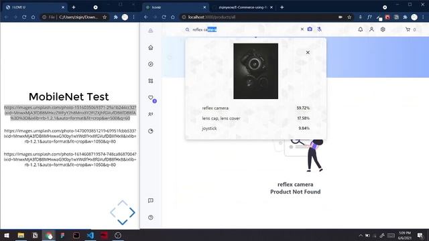The width and height of the screenshot is (429, 241).
Task: Open the feedback message icon in sidebar
Action: pyautogui.click(x=150, y=201)
